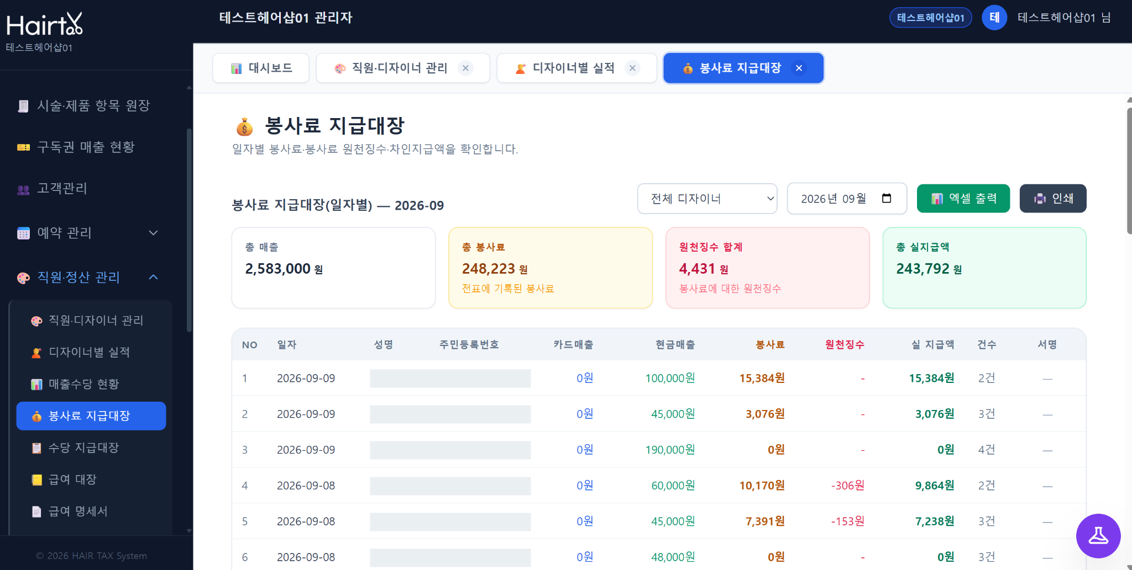Click the 구독권 매출 현황 ticket icon
1132x570 pixels.
click(x=23, y=147)
